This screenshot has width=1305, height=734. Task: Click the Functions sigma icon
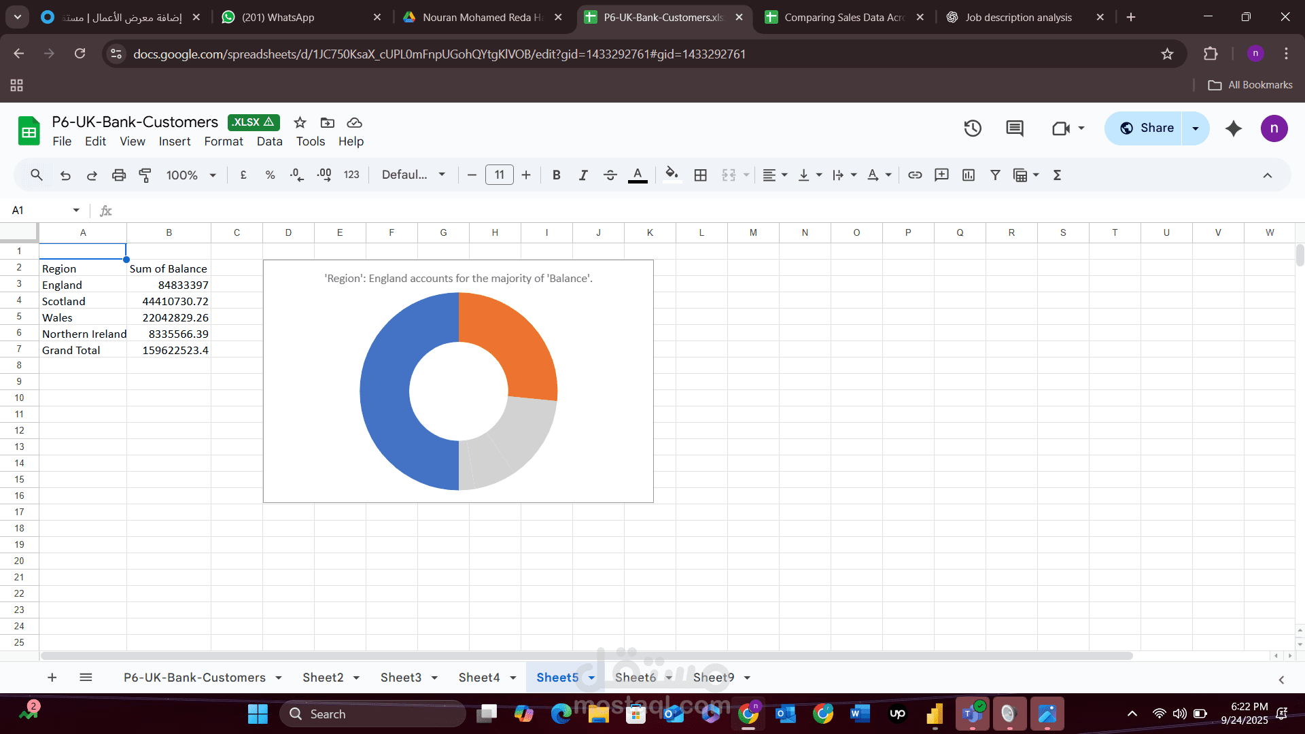point(1057,175)
